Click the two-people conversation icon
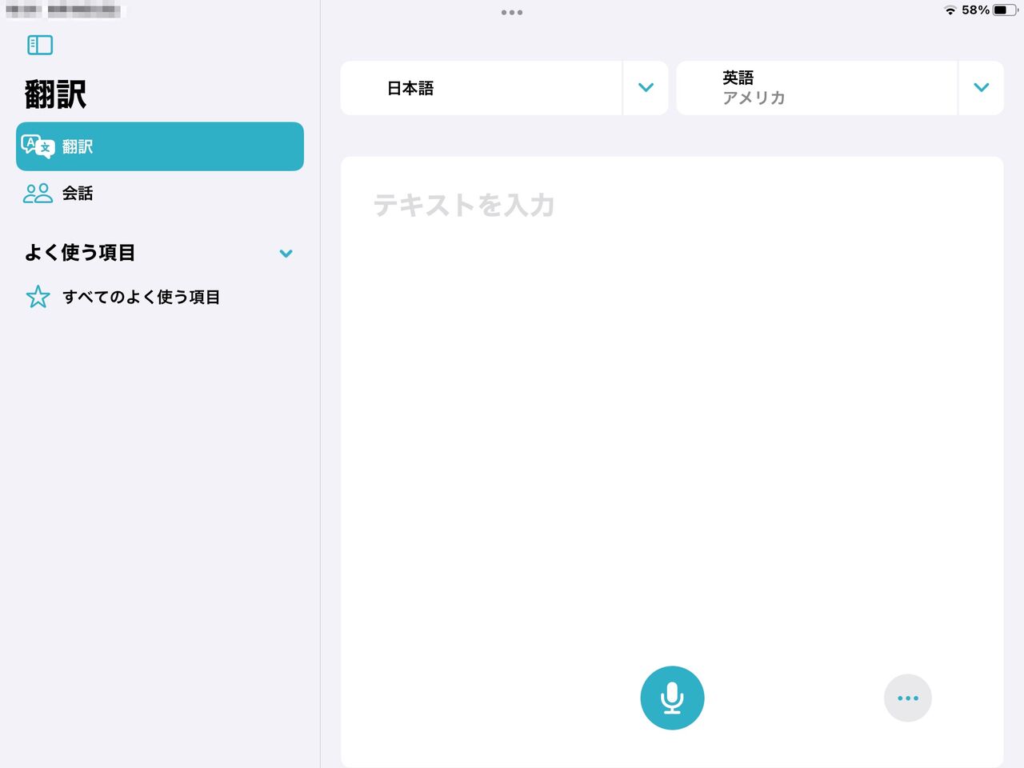The image size is (1024, 768). (38, 193)
